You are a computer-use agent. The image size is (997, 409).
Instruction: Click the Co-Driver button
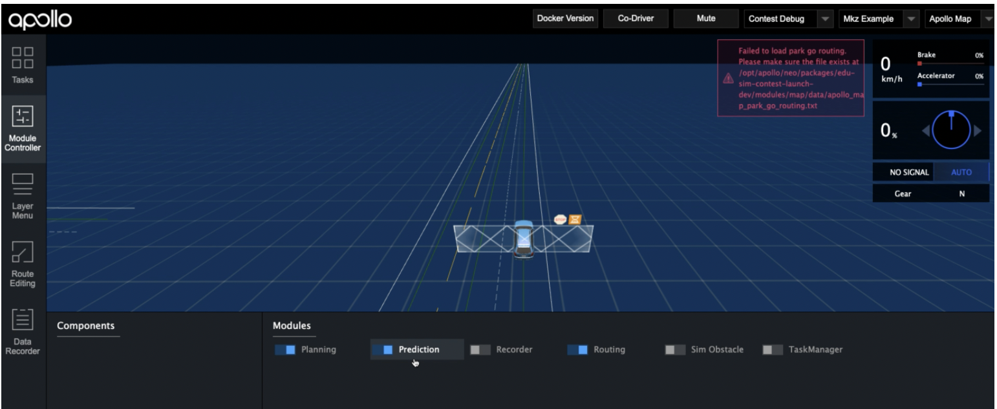pos(636,19)
